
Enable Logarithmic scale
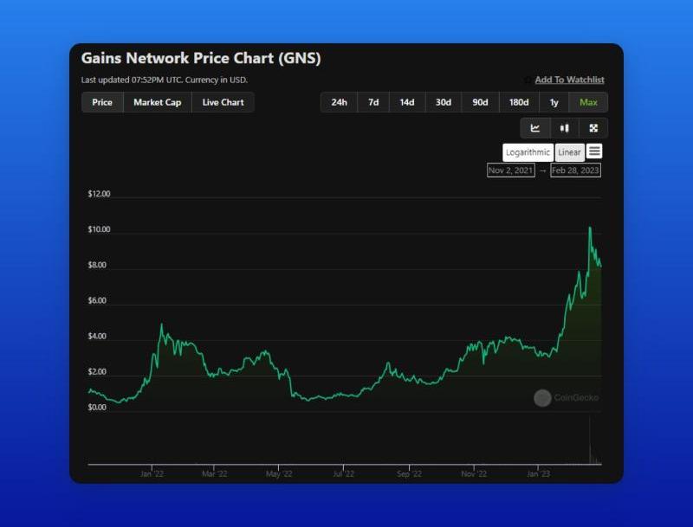(528, 152)
